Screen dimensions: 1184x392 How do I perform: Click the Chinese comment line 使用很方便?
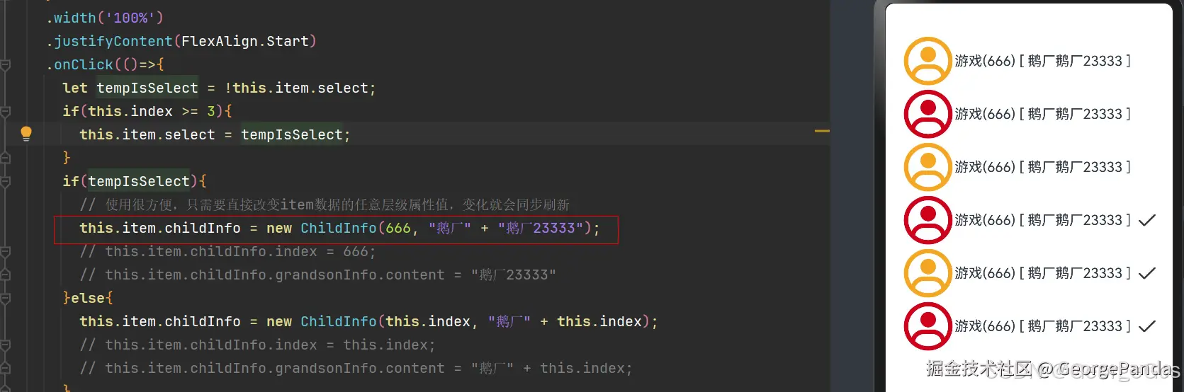pyautogui.click(x=325, y=204)
